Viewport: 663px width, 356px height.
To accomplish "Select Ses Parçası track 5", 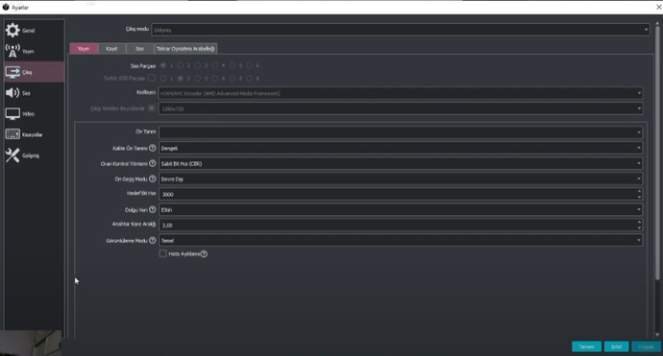I will pyautogui.click(x=233, y=65).
